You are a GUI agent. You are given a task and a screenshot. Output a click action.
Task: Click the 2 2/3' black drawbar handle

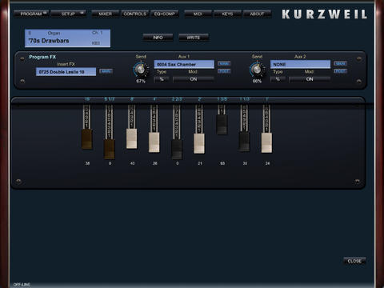click(177, 150)
